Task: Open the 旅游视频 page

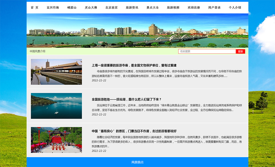Action: click(x=173, y=7)
